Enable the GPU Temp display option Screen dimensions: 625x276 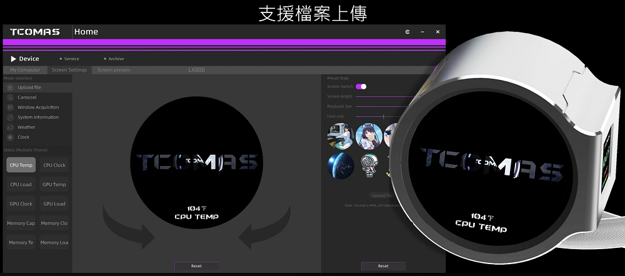[54, 185]
